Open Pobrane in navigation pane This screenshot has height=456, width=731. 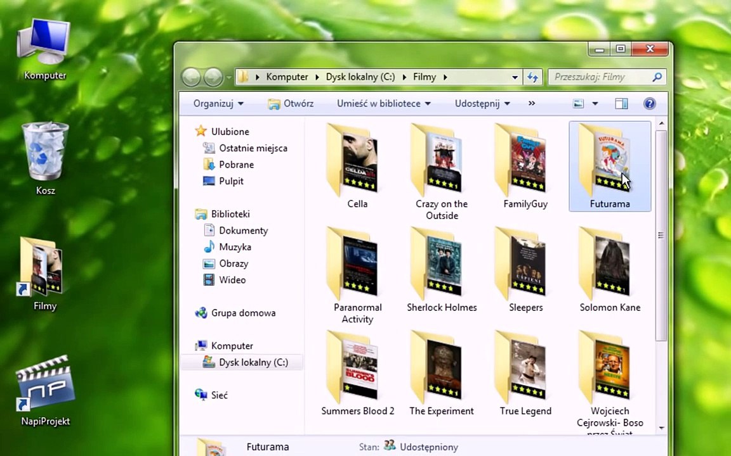tap(228, 164)
